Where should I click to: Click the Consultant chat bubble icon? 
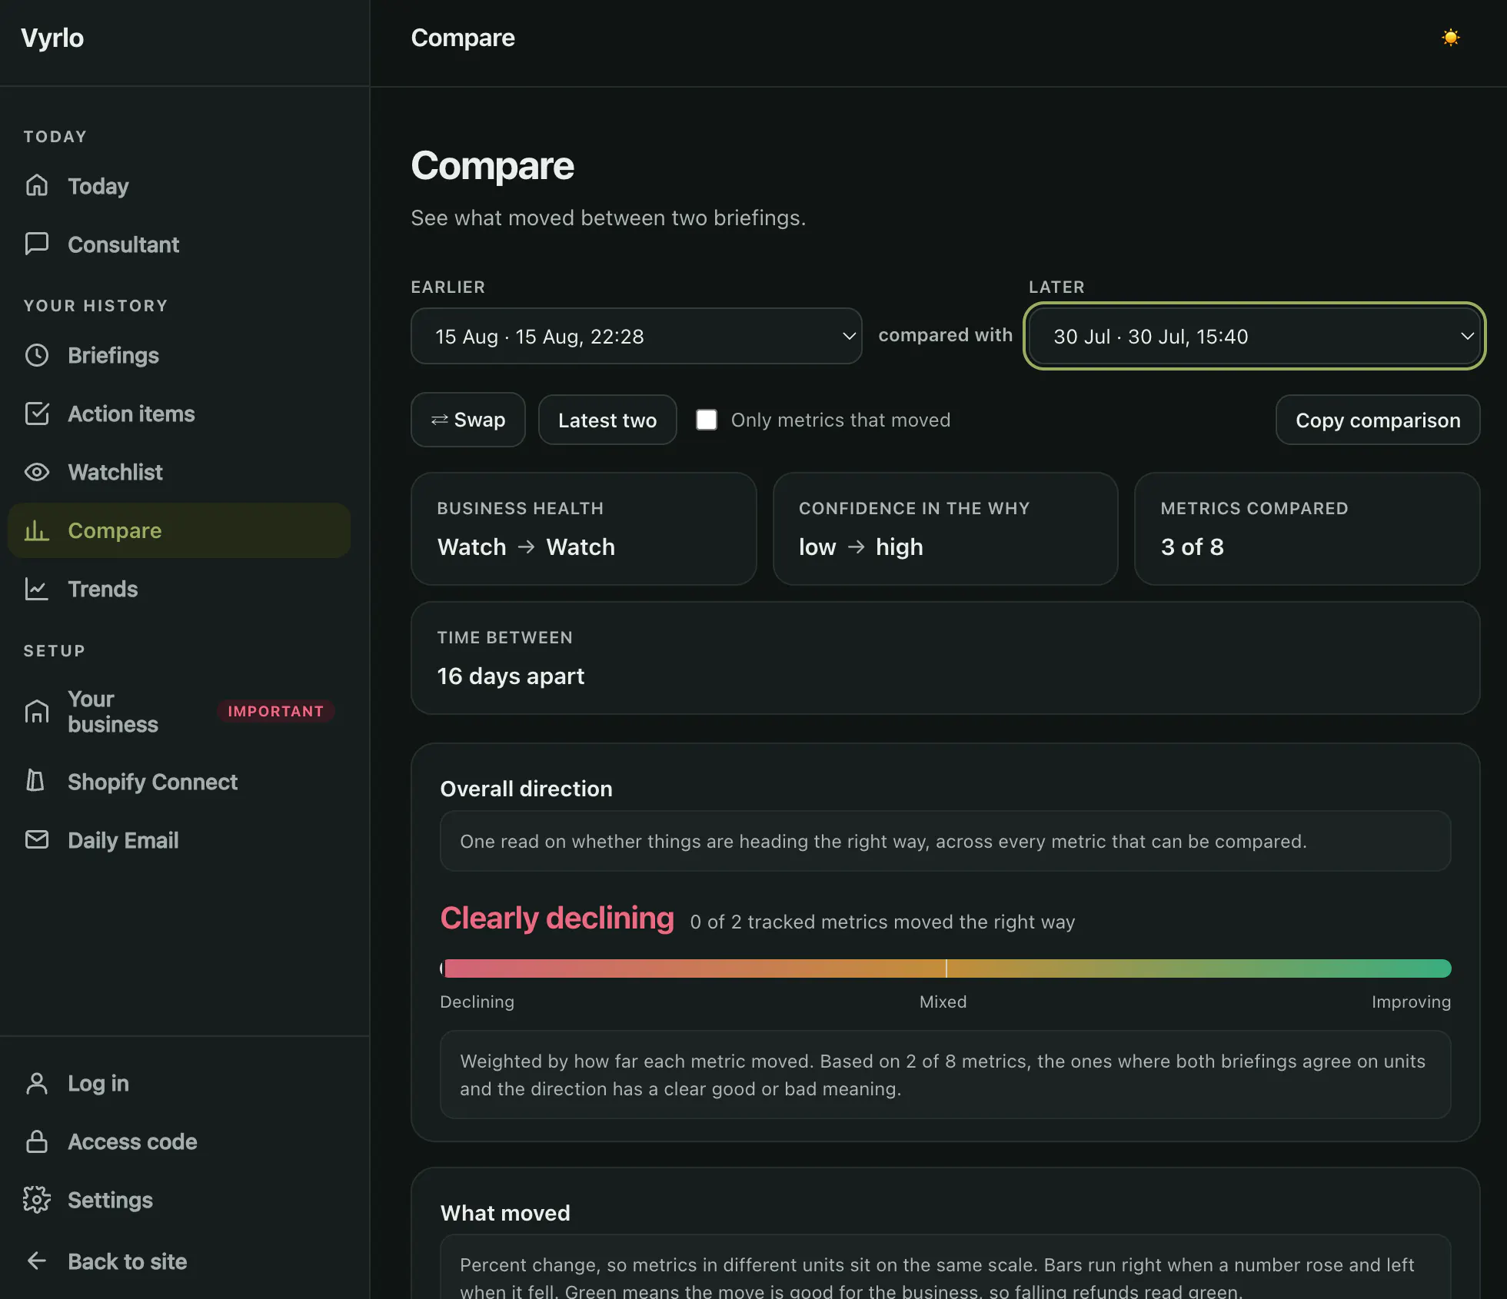pos(37,244)
